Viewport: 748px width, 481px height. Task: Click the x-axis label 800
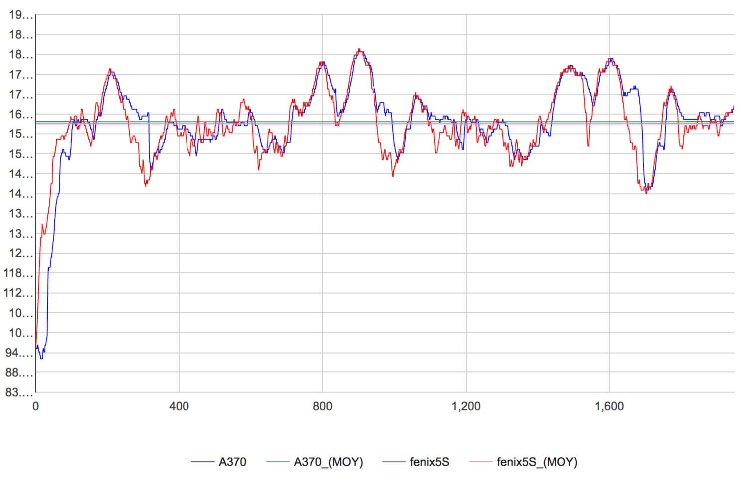pyautogui.click(x=322, y=406)
